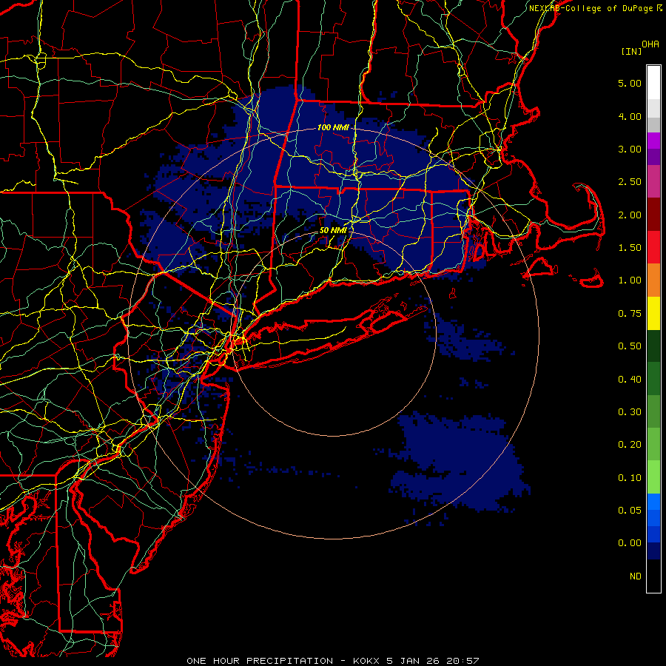Click the '100 NMI' range ring label
Screen dimensions: 666x666
coord(333,127)
